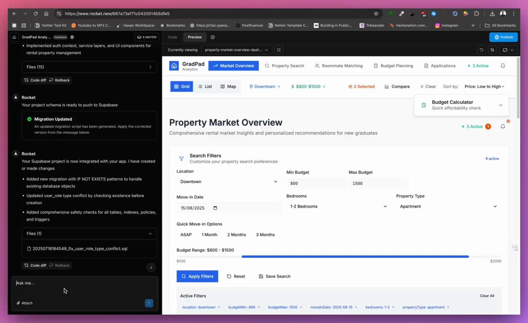The image size is (528, 323).
Task: Open the Chrome extensions puzzle icon
Action: tap(476, 13)
